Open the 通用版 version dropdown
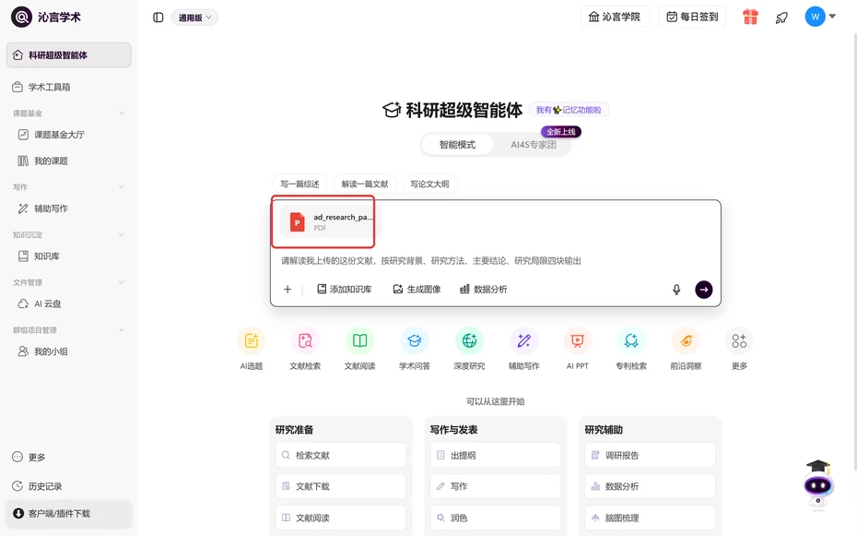Viewport: 857px width, 536px height. point(194,18)
